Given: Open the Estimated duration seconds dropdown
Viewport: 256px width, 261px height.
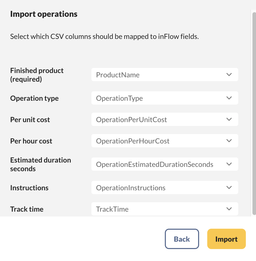Looking at the screenshot, I should (x=165, y=164).
